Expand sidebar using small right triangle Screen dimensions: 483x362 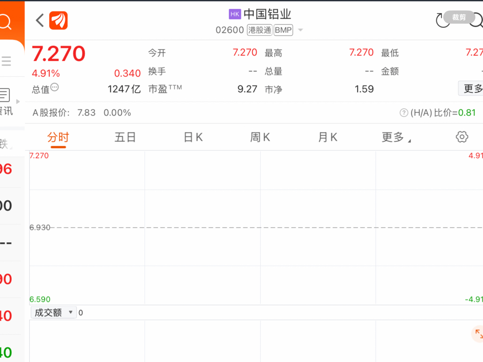18,101
